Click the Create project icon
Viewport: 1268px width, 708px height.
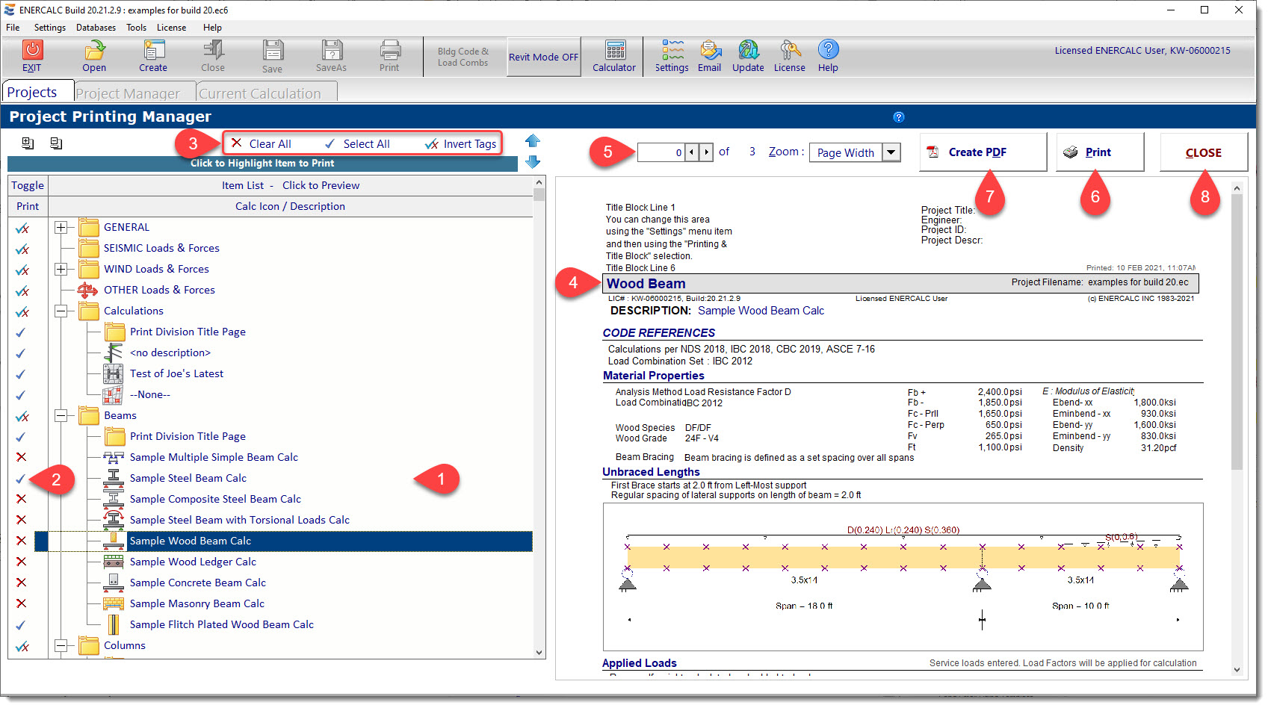154,50
